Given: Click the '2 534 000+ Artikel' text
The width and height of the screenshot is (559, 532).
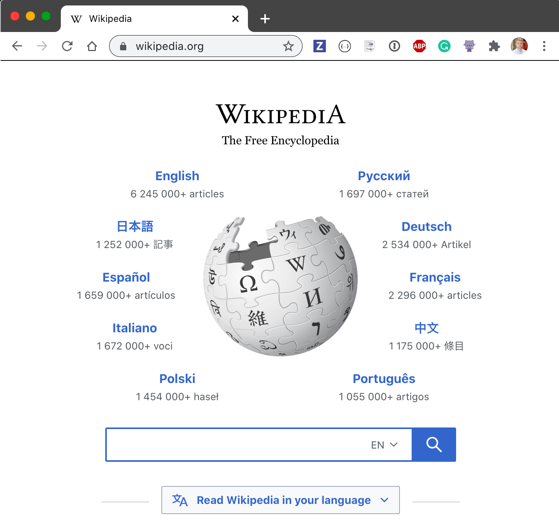Looking at the screenshot, I should [x=426, y=245].
